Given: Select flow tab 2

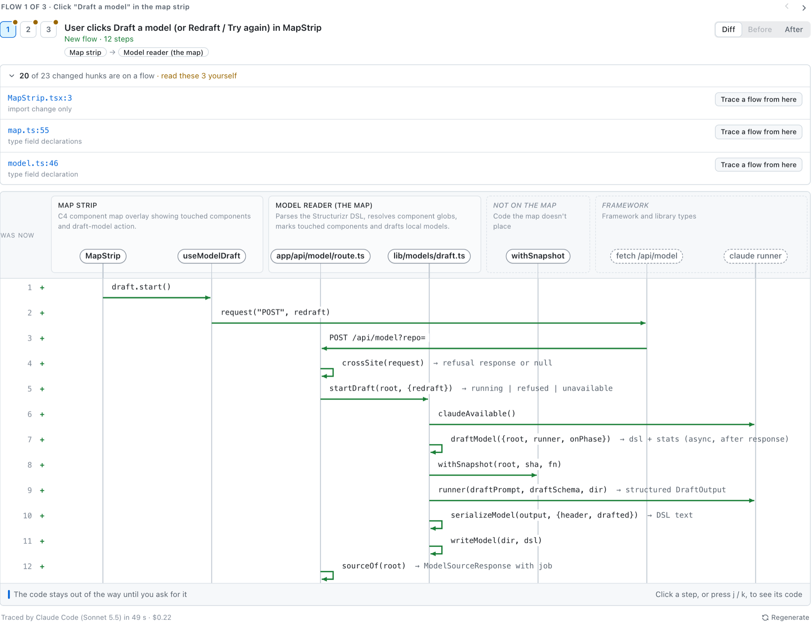Looking at the screenshot, I should [x=28, y=29].
